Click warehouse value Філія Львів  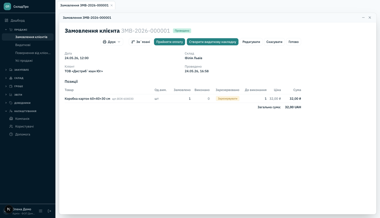(193, 58)
